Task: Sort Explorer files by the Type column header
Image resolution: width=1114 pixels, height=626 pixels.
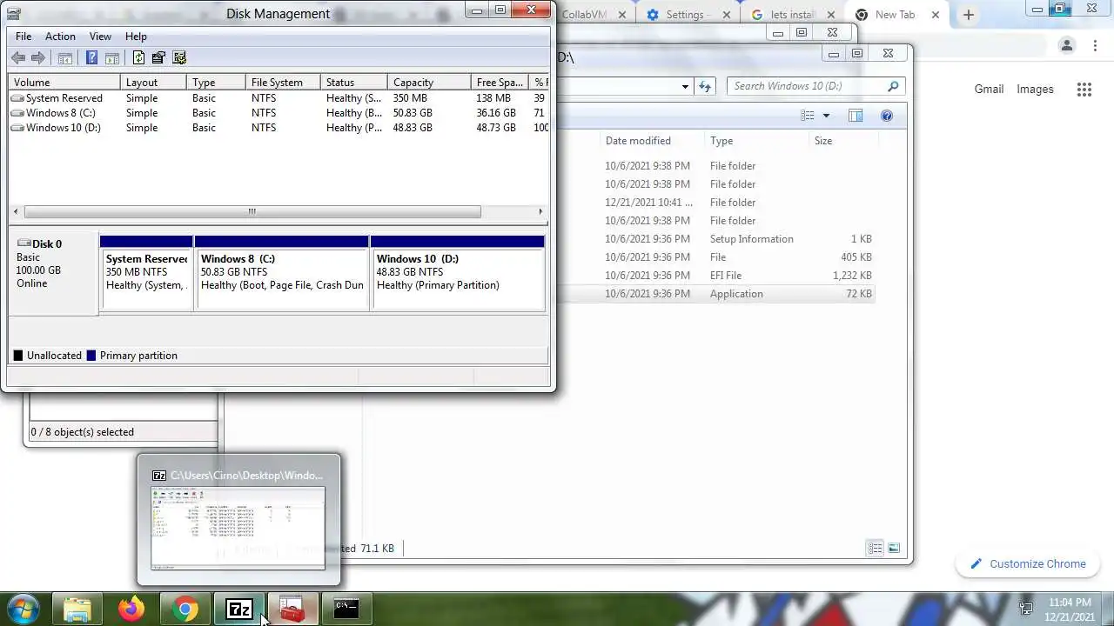Action: [x=756, y=141]
